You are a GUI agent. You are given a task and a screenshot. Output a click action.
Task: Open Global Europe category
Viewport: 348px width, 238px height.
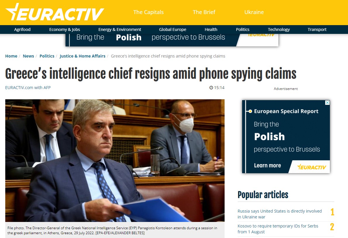click(x=173, y=29)
